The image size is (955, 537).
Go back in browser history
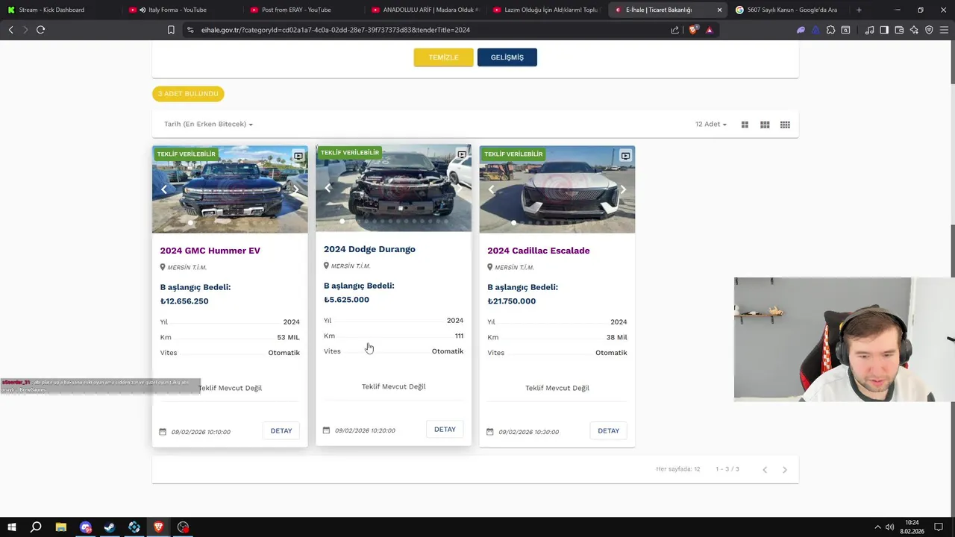(x=10, y=30)
